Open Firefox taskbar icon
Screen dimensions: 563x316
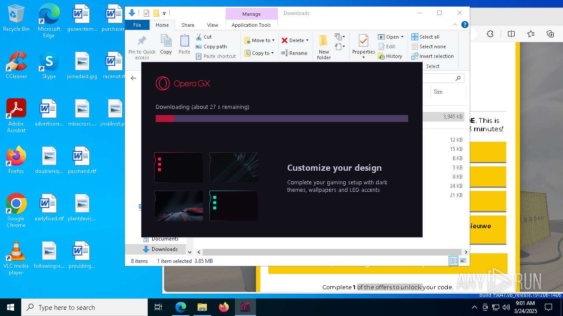pos(224,307)
